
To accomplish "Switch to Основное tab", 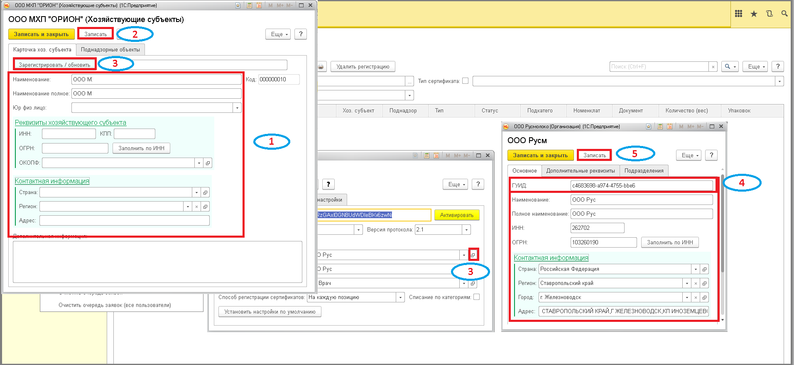I will coord(524,170).
